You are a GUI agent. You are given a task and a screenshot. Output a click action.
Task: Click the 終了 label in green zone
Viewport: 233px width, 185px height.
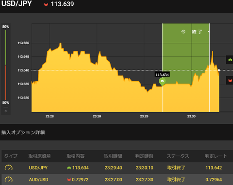click(x=197, y=32)
